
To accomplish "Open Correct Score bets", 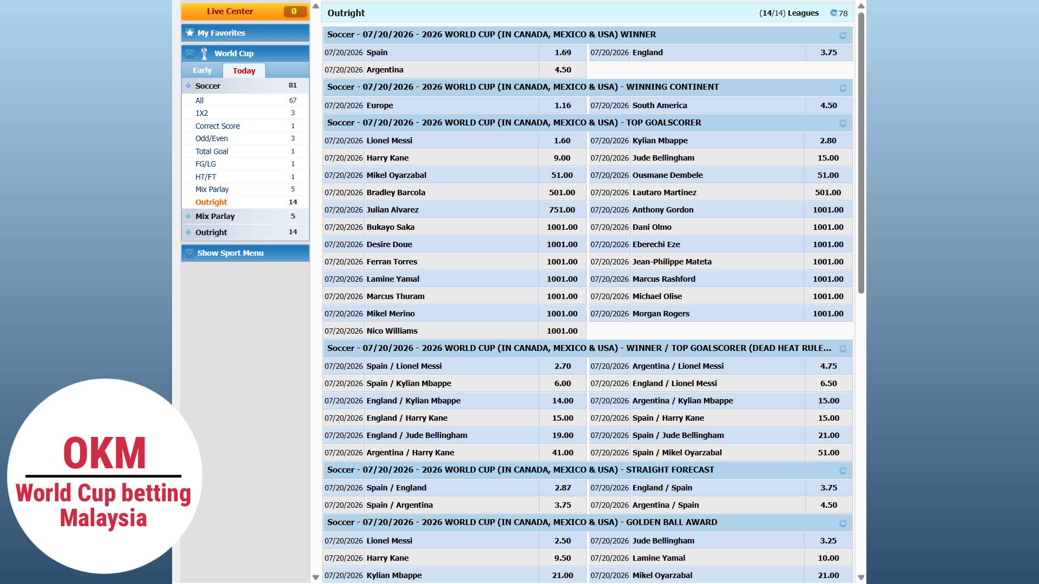I will click(x=245, y=126).
